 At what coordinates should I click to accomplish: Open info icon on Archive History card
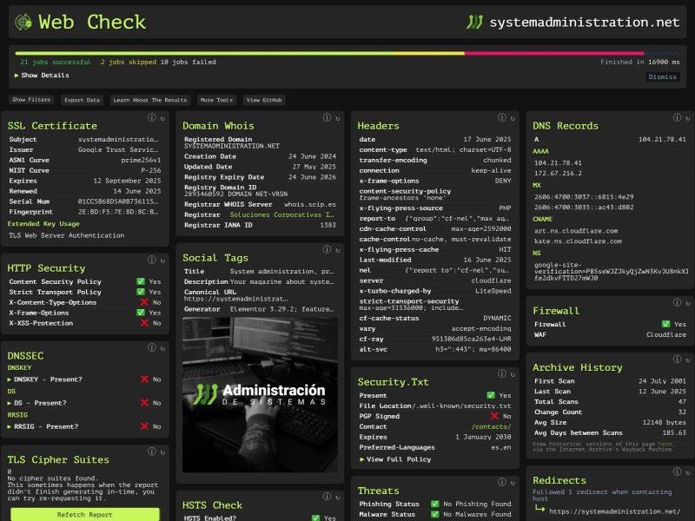point(677,359)
